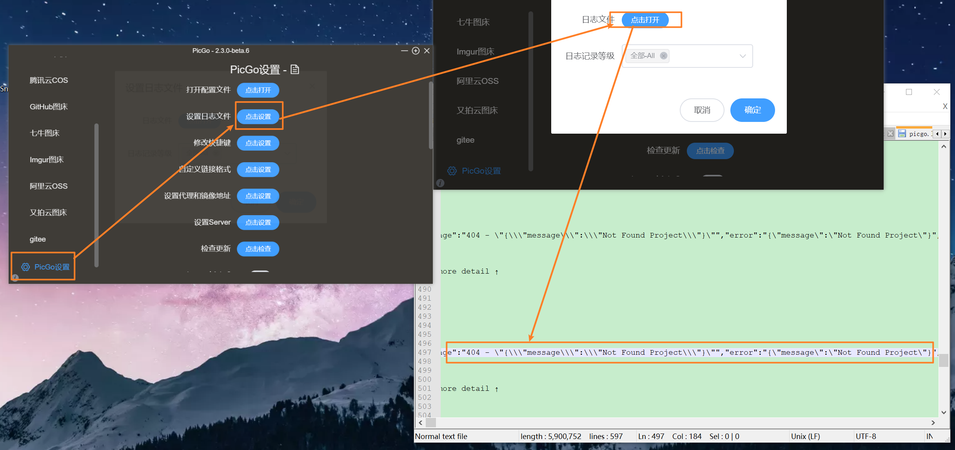
Task: Select 阿里云OSS in right PicGo window sidebar
Action: click(477, 81)
